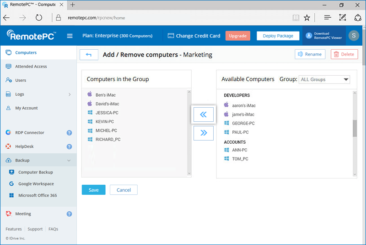Click the HelpDesk help question icon
Viewport: 366px width, 245px height.
69,146
